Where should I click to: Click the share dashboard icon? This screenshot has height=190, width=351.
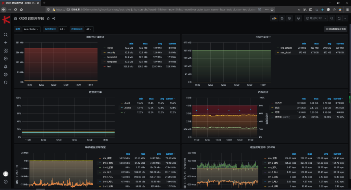point(54,18)
